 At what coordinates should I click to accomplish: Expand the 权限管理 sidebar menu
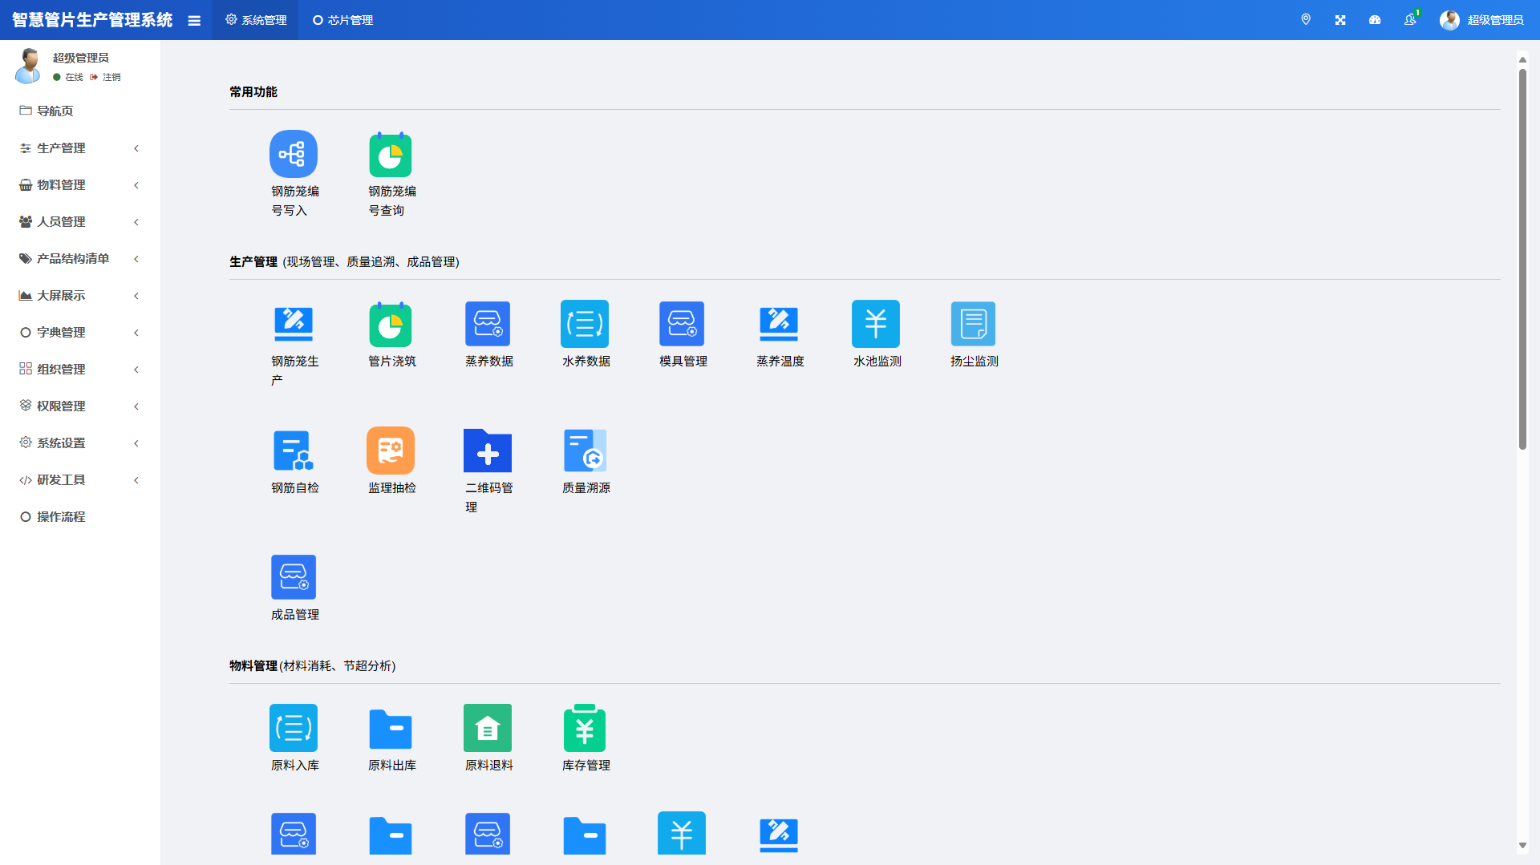79,406
